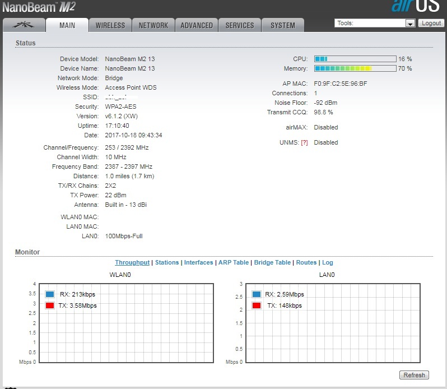447x389 pixels.
Task: Open the Log link
Action: click(328, 262)
